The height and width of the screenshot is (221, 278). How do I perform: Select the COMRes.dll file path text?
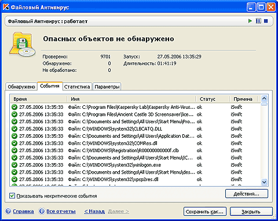click(112, 143)
